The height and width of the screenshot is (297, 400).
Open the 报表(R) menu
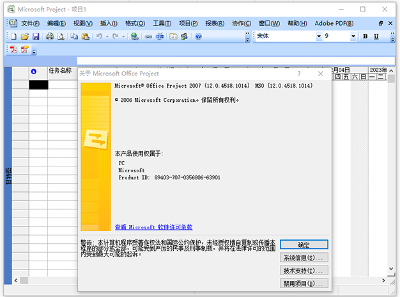[215, 24]
